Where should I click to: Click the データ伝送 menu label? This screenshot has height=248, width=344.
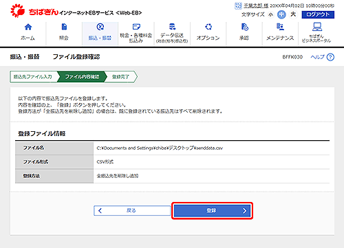pyautogui.click(x=172, y=35)
